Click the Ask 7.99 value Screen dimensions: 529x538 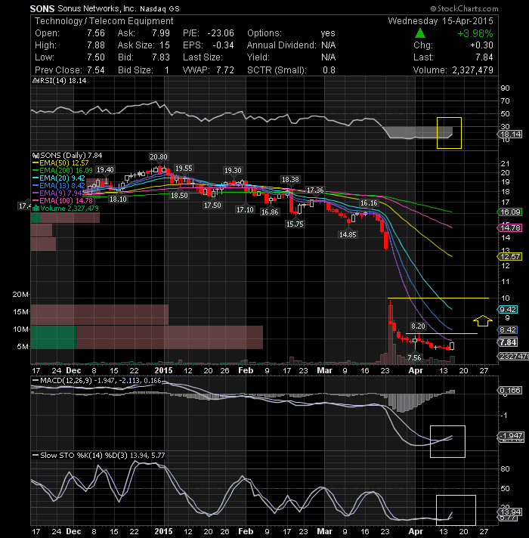pyautogui.click(x=161, y=33)
